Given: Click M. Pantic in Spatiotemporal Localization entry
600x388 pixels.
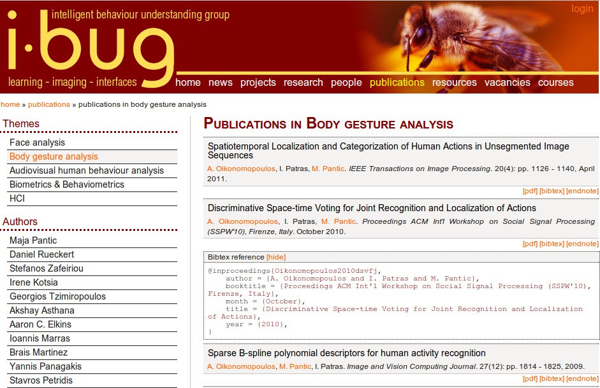Looking at the screenshot, I should (x=328, y=169).
